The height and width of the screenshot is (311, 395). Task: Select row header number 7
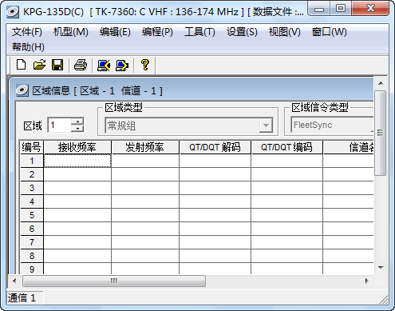(x=32, y=242)
